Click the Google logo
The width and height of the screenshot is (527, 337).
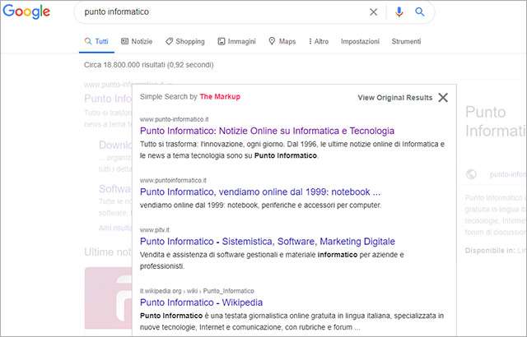[26, 12]
